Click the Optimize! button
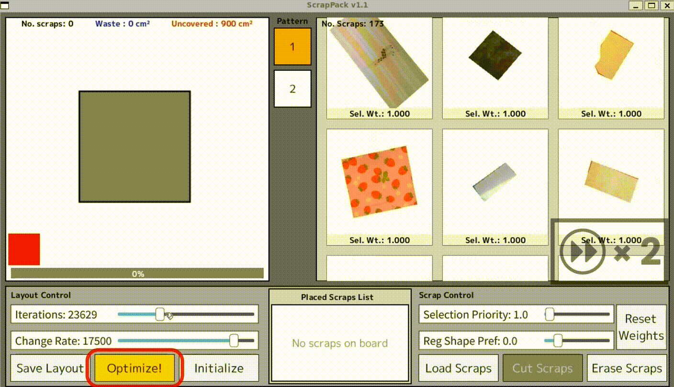 point(134,368)
